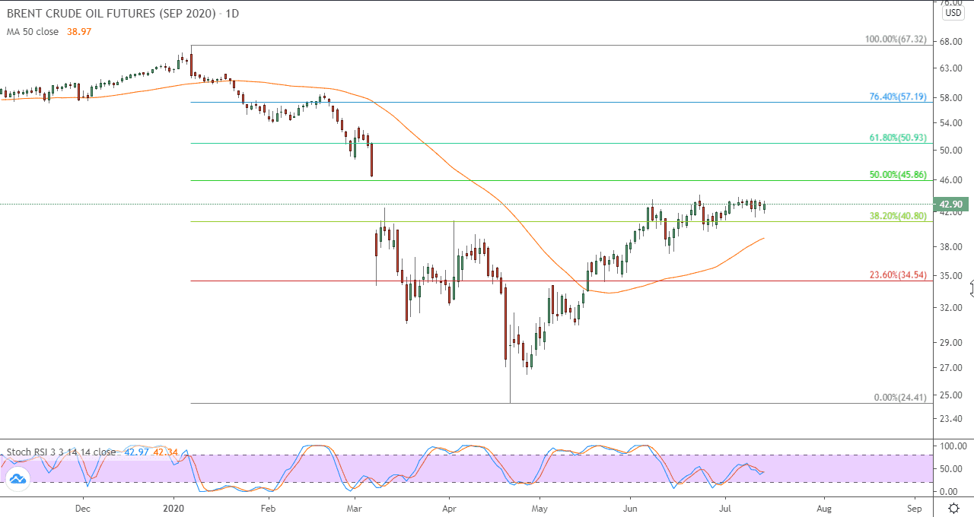Open chart settings gear icon
The height and width of the screenshot is (517, 974).
click(x=954, y=508)
